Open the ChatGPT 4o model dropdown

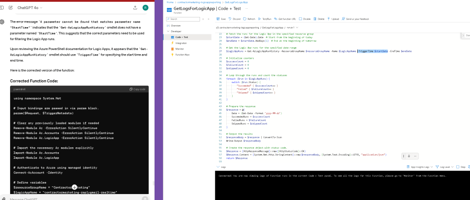click(x=30, y=8)
